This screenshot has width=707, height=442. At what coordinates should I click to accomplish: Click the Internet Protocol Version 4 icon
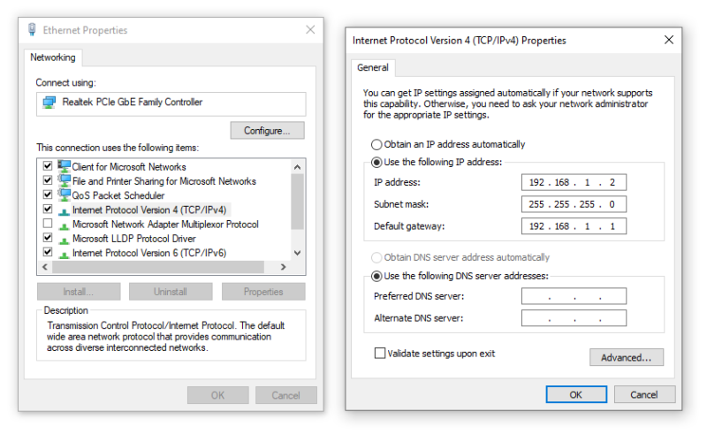point(64,211)
